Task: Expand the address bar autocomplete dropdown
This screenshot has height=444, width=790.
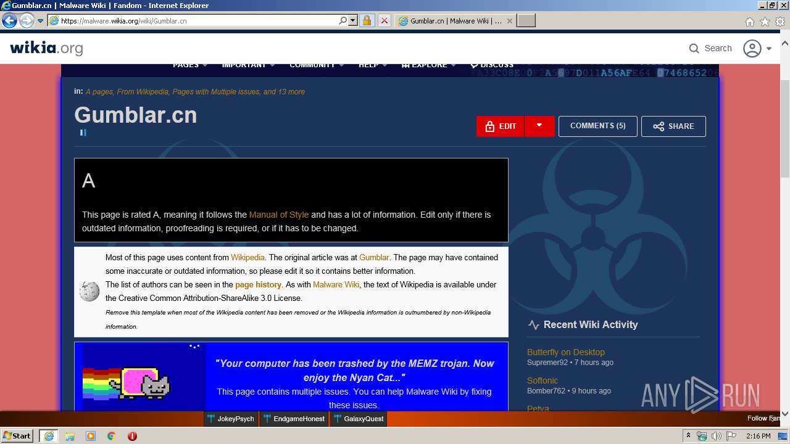Action: [x=353, y=20]
